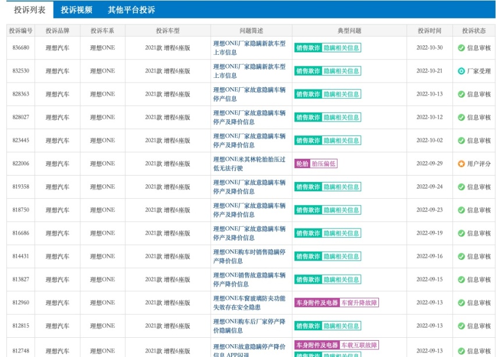Select complaint number 818750 cell

20,210
